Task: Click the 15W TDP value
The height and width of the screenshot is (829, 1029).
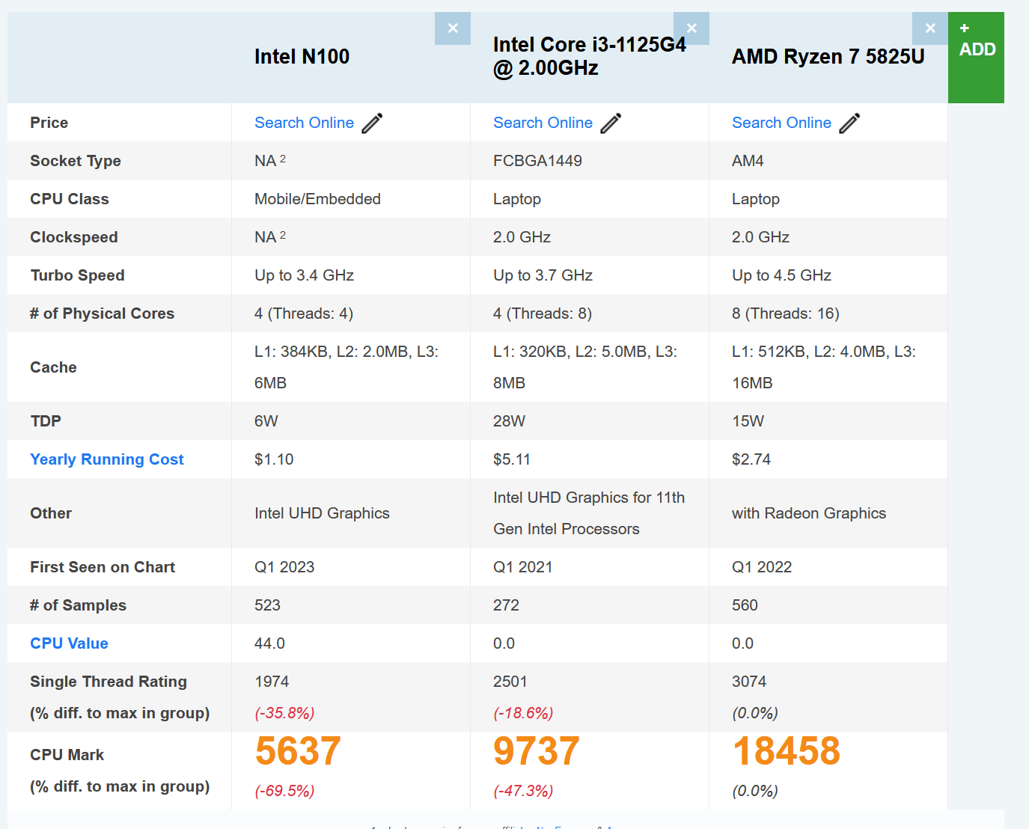Action: point(748,421)
